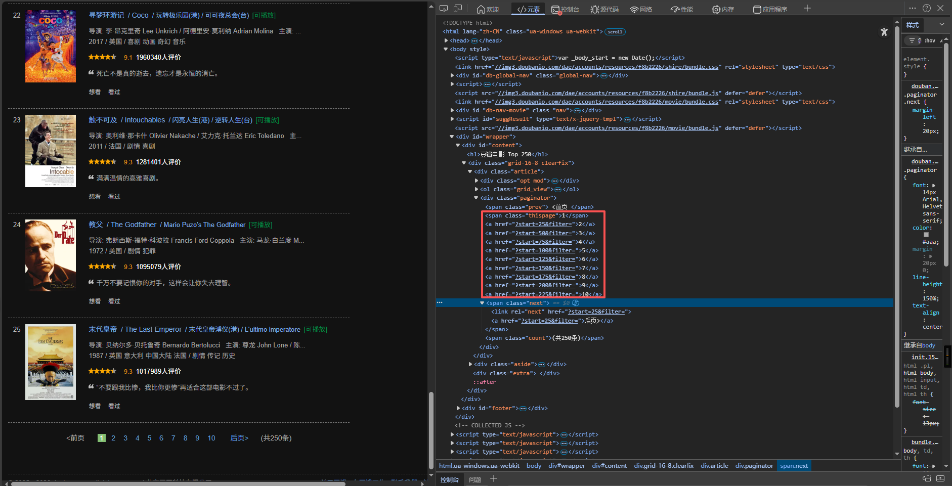The width and height of the screenshot is (952, 486).
Task: Toggle the :hov element state button
Action: [930, 40]
